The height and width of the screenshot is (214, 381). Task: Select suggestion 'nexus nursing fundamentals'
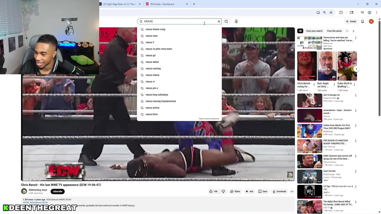coord(179,101)
